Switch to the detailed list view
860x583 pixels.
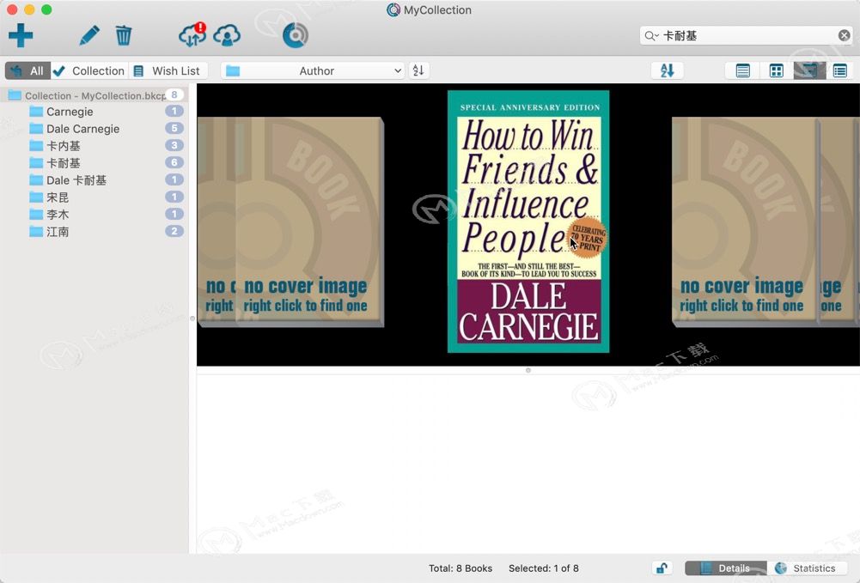click(x=839, y=70)
